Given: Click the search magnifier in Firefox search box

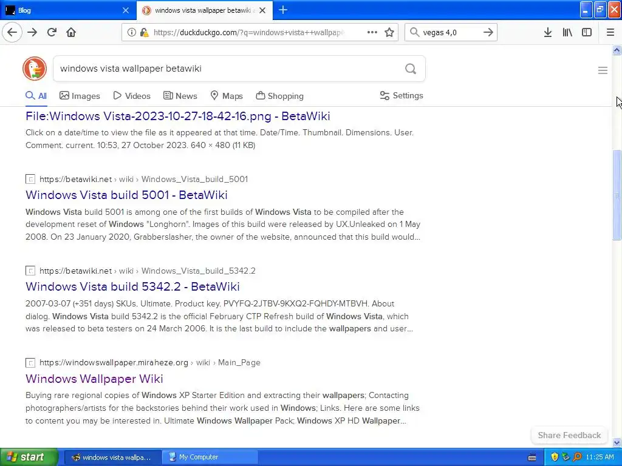Looking at the screenshot, I should pos(414,32).
